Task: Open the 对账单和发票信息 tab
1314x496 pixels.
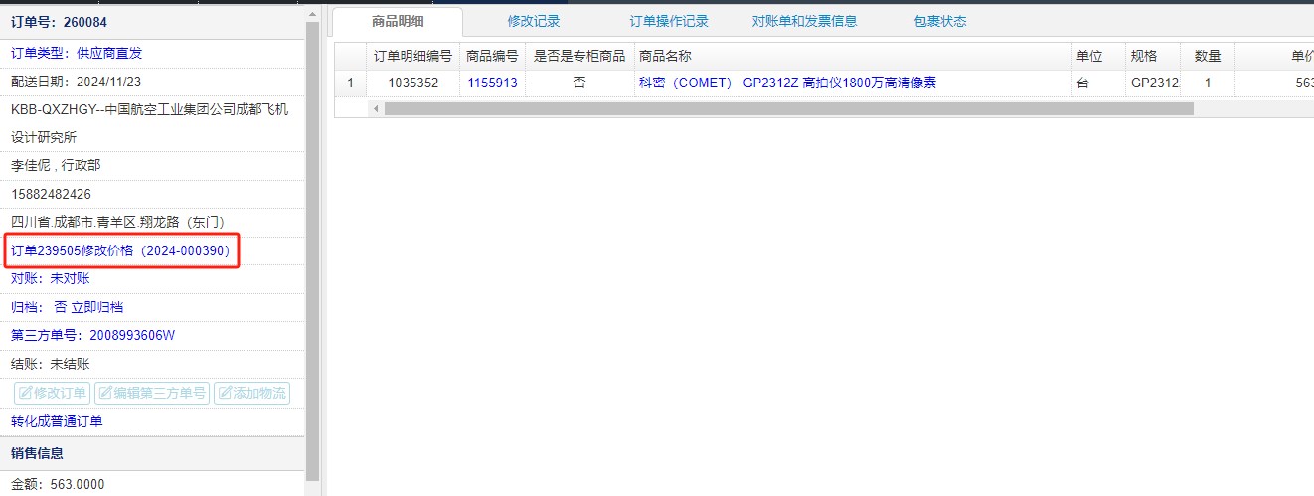Action: coord(804,21)
